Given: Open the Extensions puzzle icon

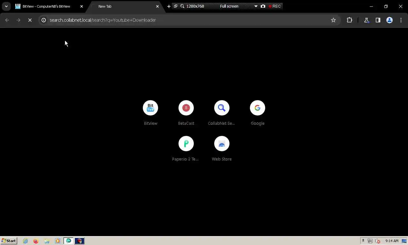Looking at the screenshot, I should point(350,20).
